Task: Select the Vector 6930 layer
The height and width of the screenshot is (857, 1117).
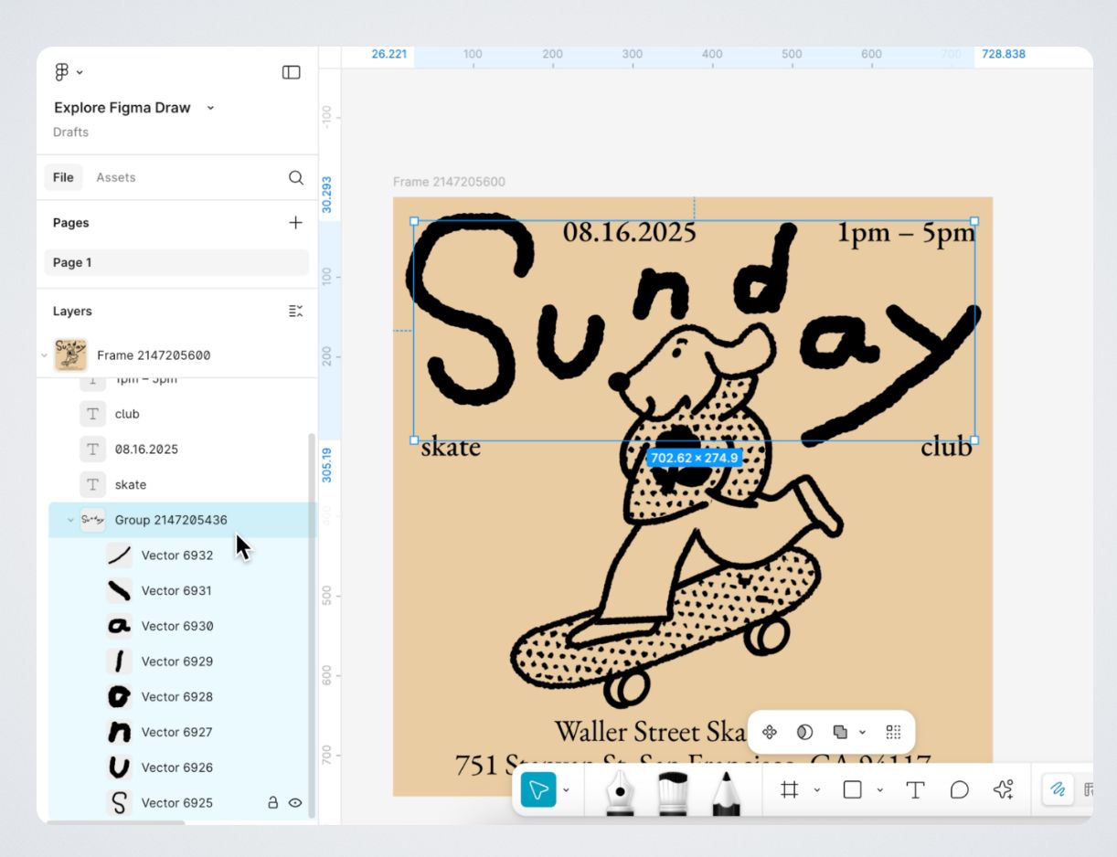Action: (x=179, y=626)
